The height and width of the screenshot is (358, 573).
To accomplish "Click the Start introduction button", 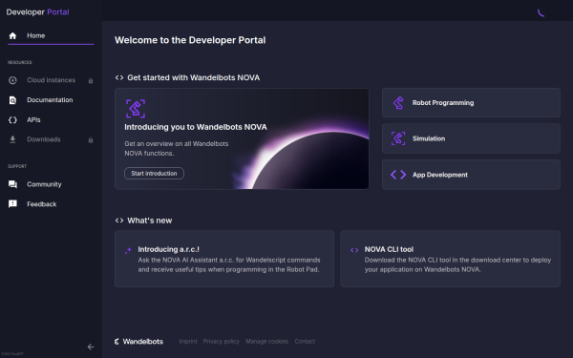I will click(x=154, y=173).
